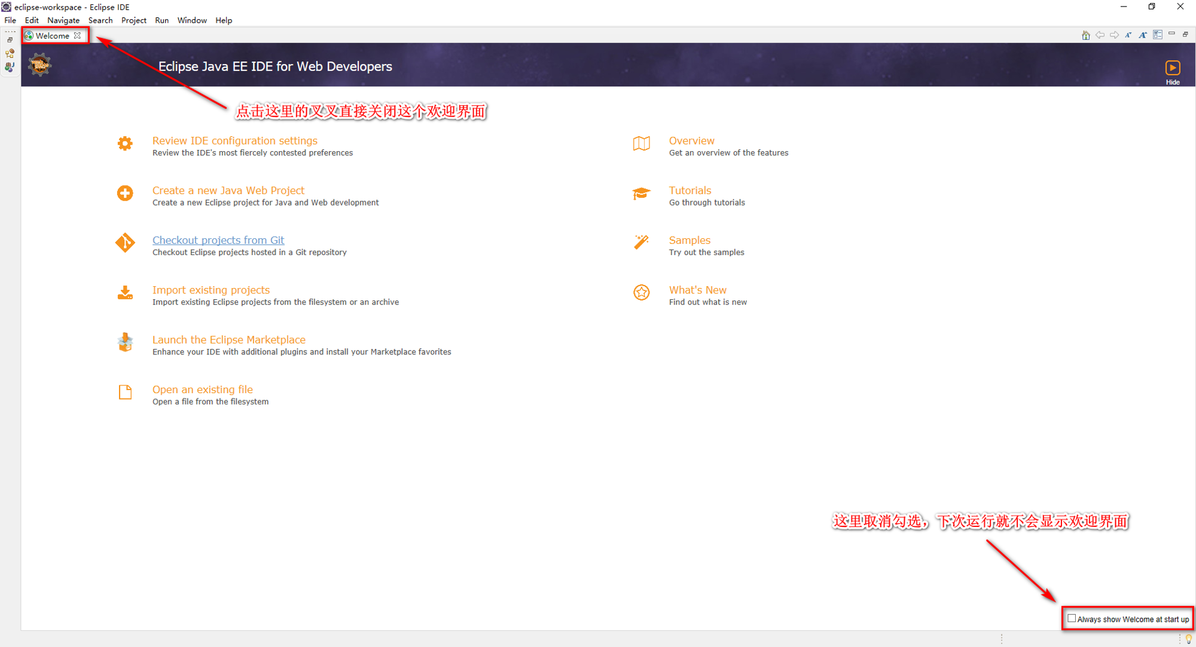Click the Overview map icon
1196x647 pixels.
pyautogui.click(x=642, y=143)
